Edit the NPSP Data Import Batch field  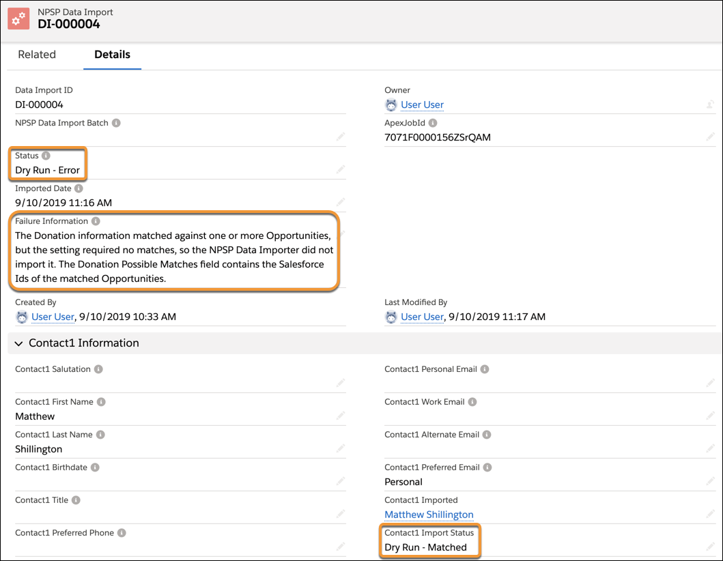pos(339,136)
